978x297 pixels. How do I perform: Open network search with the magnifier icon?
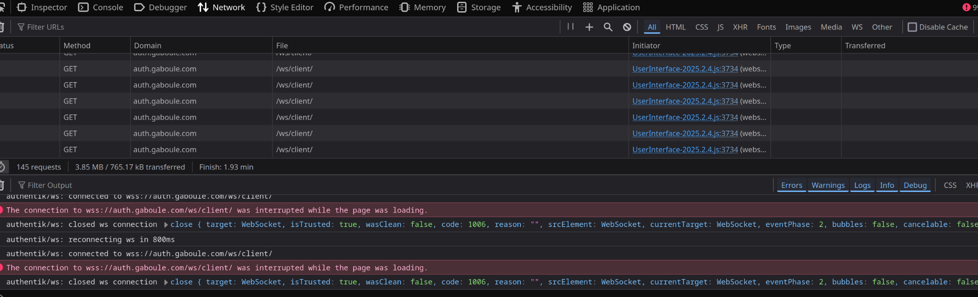click(x=608, y=27)
